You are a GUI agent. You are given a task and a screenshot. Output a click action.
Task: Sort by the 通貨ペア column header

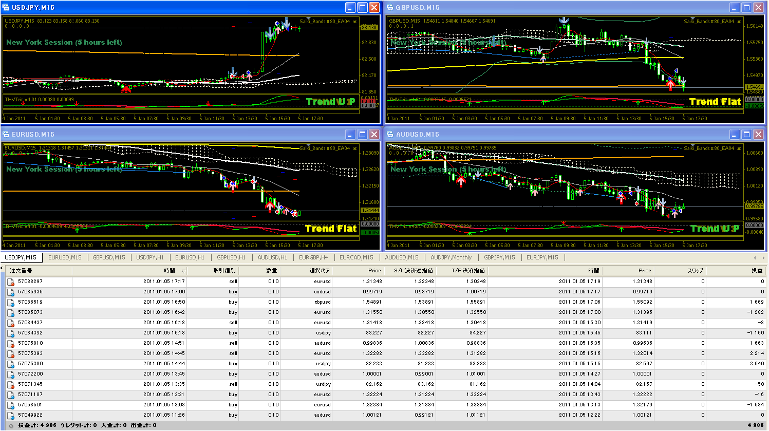[306, 271]
